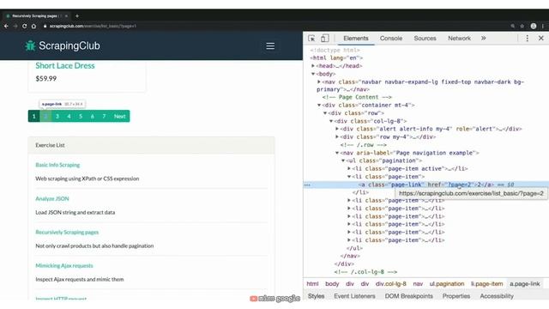Click the a.page-link breadcrumb
This screenshot has width=549, height=309.
click(x=524, y=284)
